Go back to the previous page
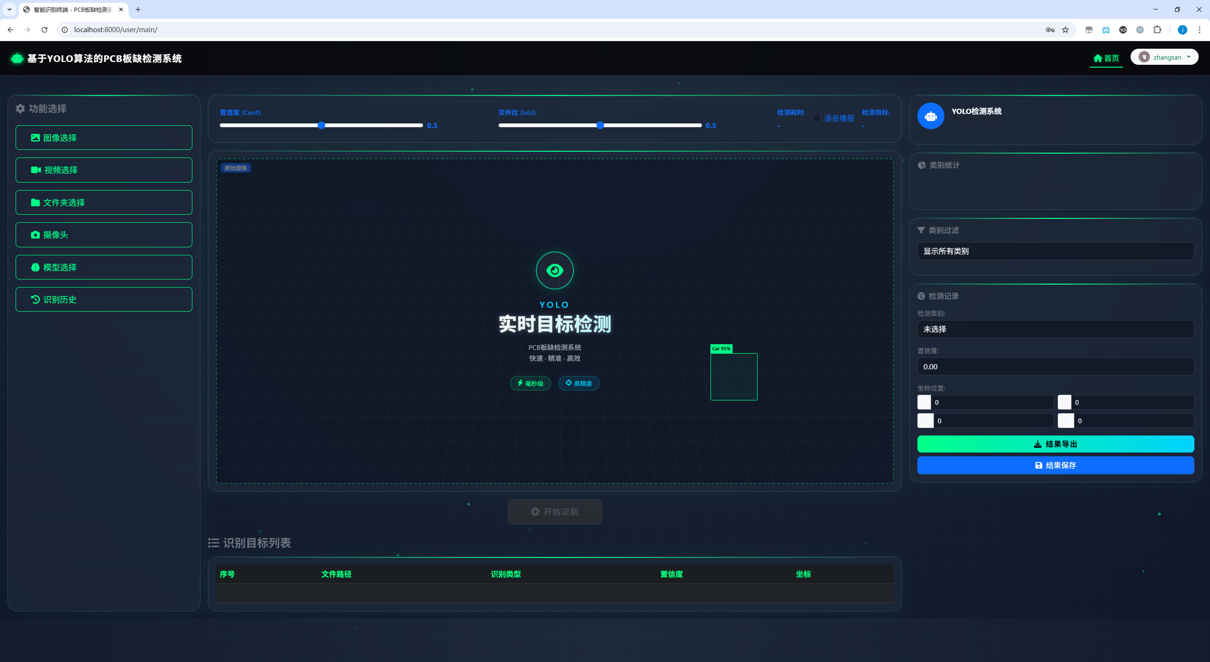This screenshot has height=662, width=1210. point(10,29)
